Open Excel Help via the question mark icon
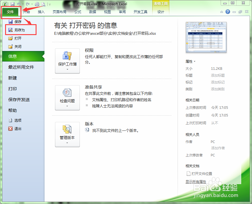 (227, 12)
